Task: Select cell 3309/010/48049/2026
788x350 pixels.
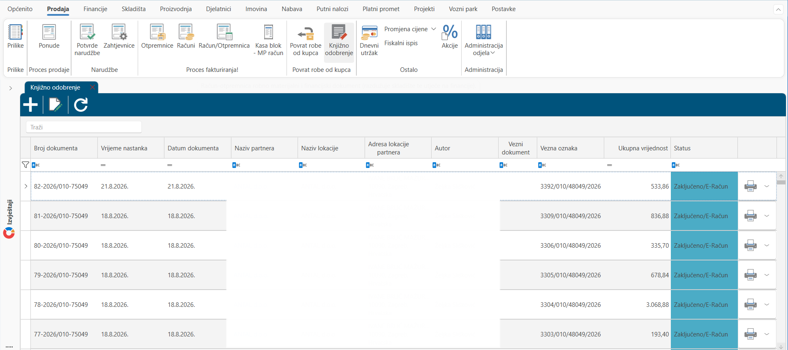Action: click(x=571, y=216)
